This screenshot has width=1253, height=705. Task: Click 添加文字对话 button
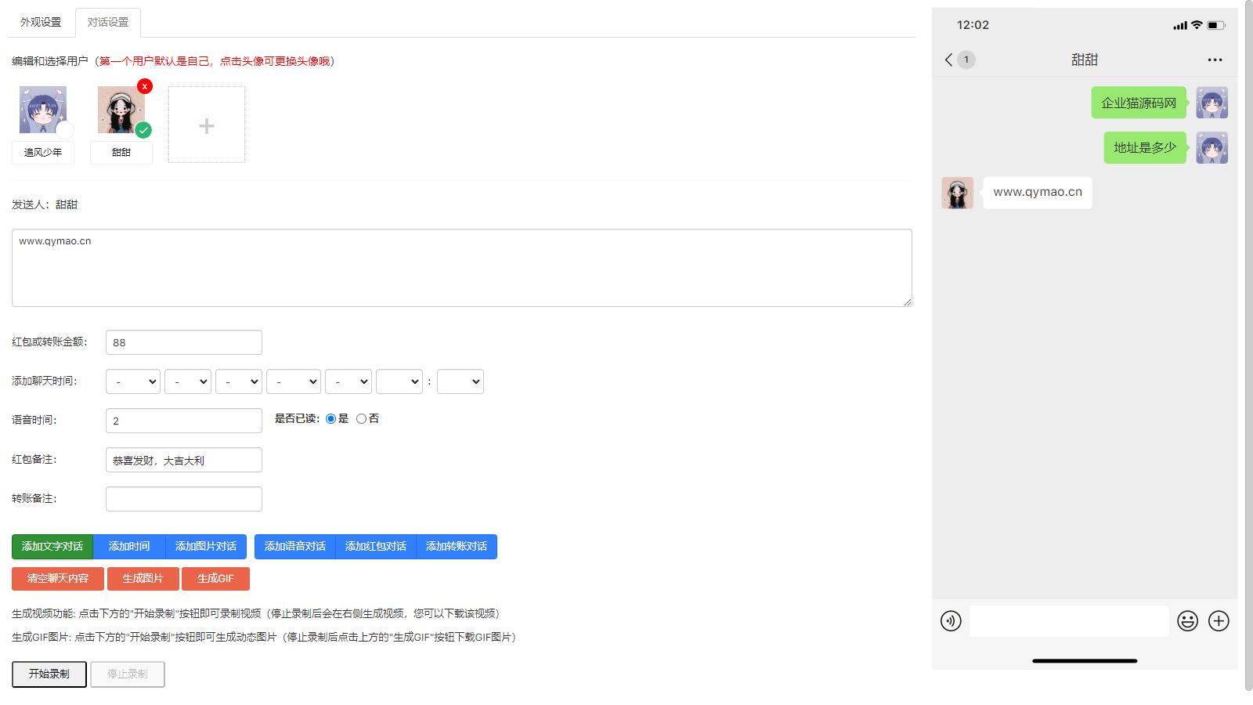pos(52,547)
